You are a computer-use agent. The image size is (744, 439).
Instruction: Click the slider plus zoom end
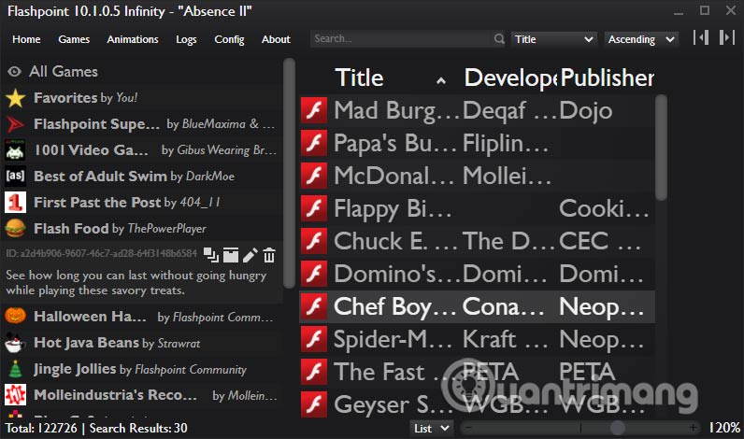(693, 428)
